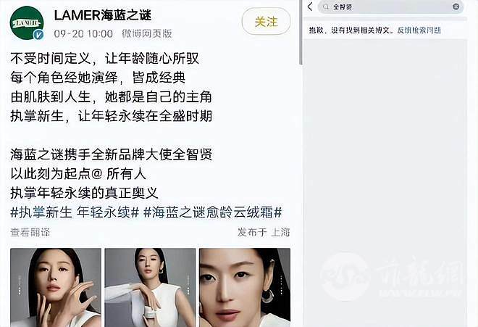Open the LAMER profile avatar

[x=27, y=23]
